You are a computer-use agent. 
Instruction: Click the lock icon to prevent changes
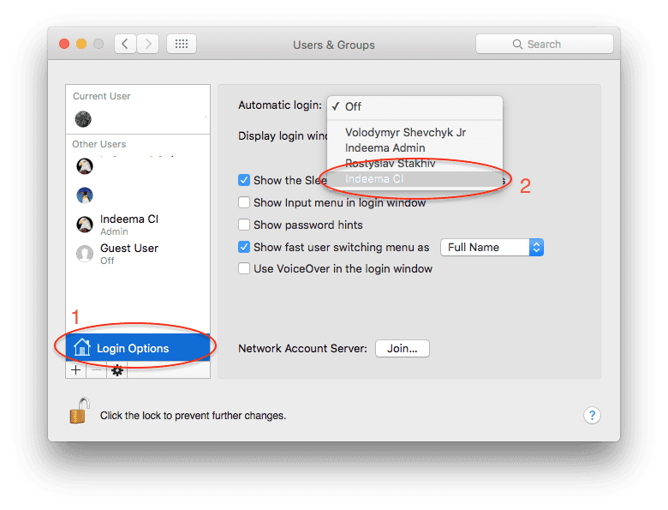pos(78,411)
